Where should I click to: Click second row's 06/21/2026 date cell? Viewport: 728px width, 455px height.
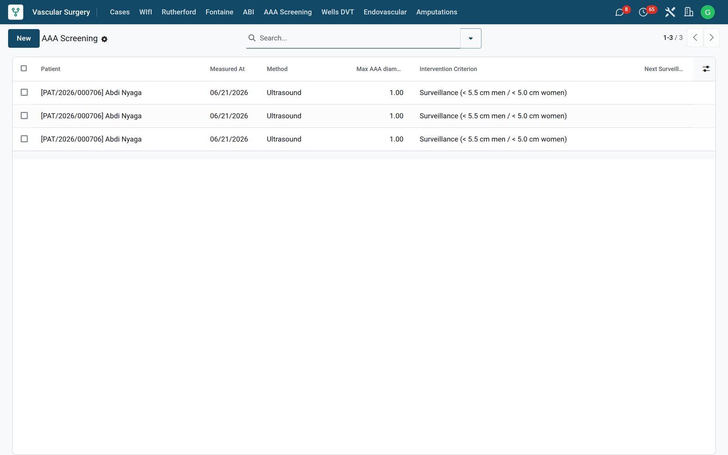tap(229, 116)
